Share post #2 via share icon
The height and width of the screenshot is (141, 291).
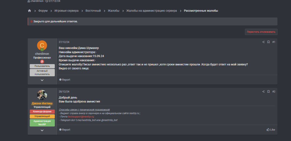coord(263,91)
